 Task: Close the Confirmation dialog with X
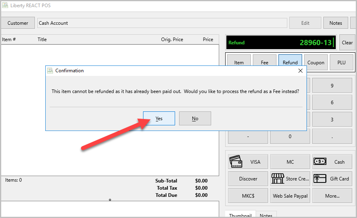(x=301, y=71)
